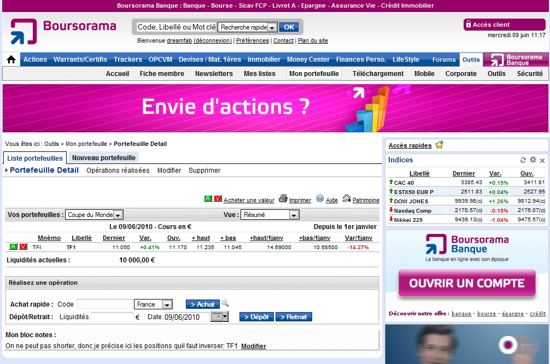Click red V icon in TFI row

pos(23,247)
